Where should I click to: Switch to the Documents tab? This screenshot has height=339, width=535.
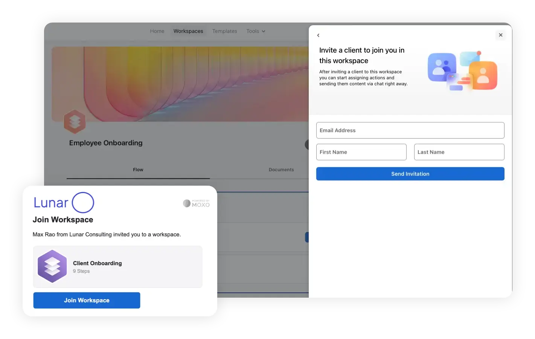click(281, 169)
